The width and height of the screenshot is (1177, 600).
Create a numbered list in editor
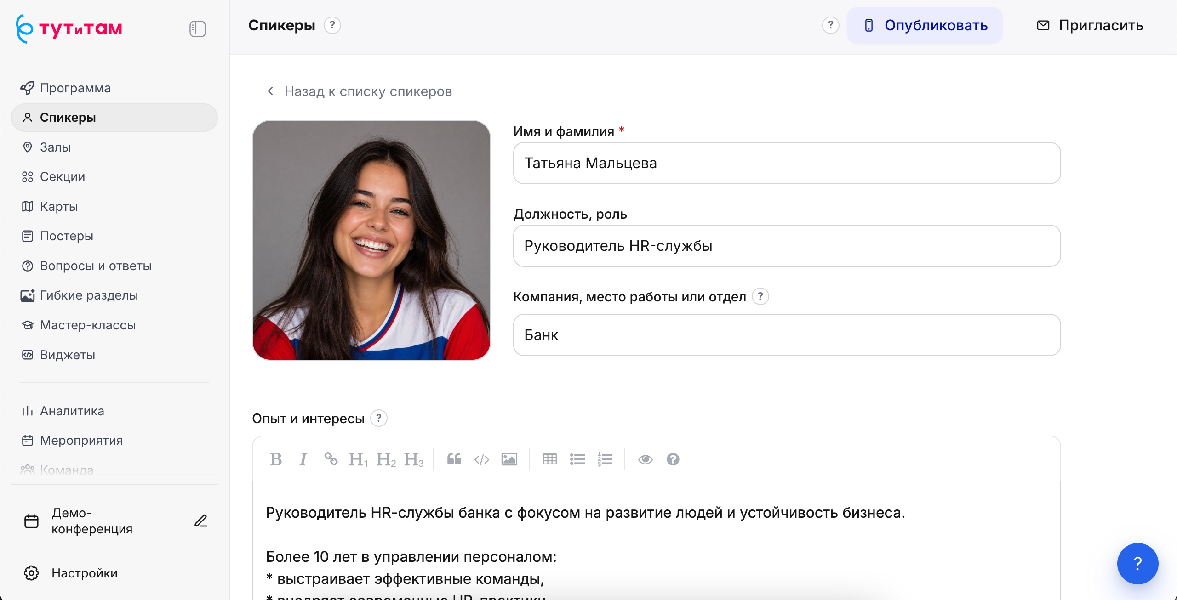pos(605,459)
